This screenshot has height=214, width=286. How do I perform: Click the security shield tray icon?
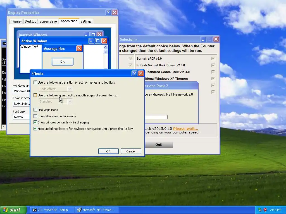[265, 210]
